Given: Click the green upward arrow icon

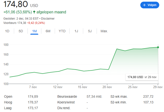Looking at the screenshot, I should click(34, 12).
